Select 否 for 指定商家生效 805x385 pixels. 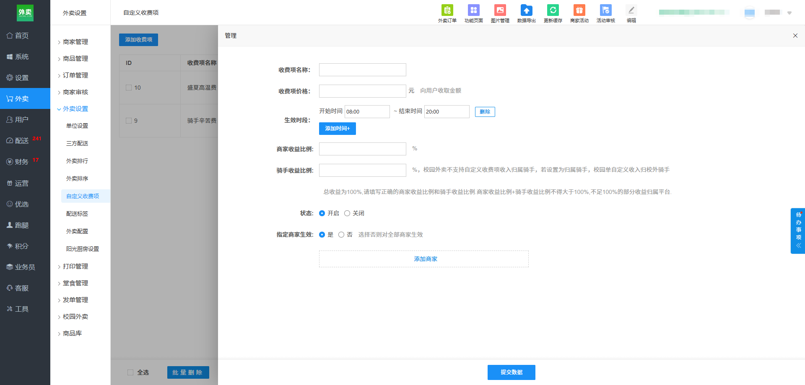[341, 235]
